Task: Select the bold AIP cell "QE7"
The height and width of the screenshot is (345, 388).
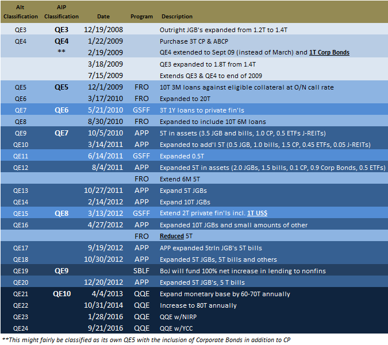Action: coord(62,133)
